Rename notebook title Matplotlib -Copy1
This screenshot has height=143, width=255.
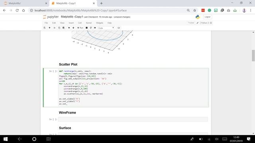tap(72, 17)
